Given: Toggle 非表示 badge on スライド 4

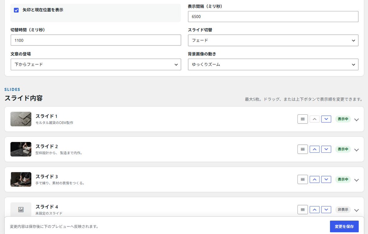Looking at the screenshot, I should coord(343,209).
